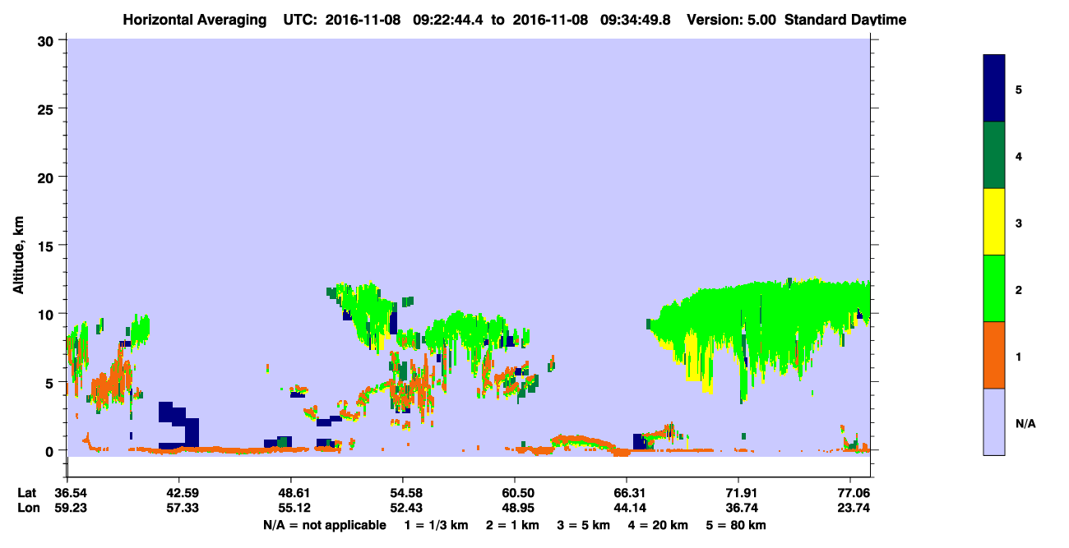The height and width of the screenshot is (548, 1069).
Task: Pick the bright green colorbar segment labeled 2
Action: (x=994, y=288)
